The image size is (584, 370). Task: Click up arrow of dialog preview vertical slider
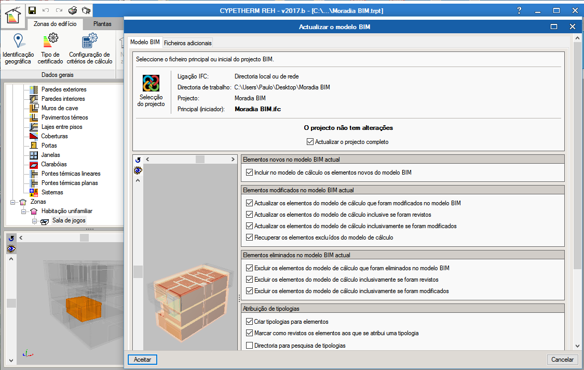[138, 180]
